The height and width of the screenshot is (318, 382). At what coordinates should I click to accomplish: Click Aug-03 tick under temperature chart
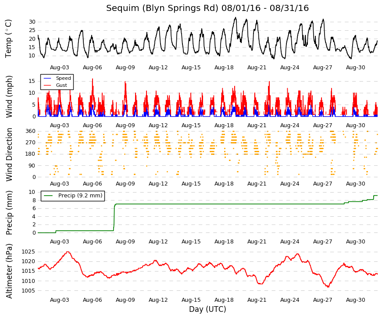[x=60, y=68]
